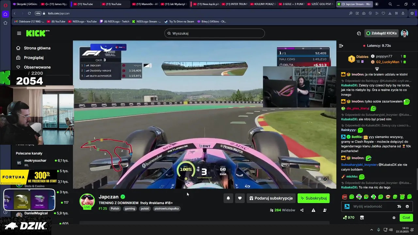Switch to INTER TRIUMF tab

pos(235,4)
